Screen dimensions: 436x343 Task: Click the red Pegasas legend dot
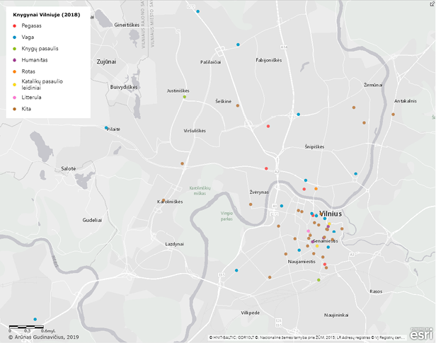[14, 25]
